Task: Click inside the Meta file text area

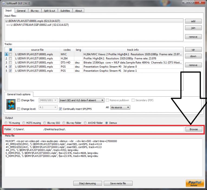Action: coord(103,157)
